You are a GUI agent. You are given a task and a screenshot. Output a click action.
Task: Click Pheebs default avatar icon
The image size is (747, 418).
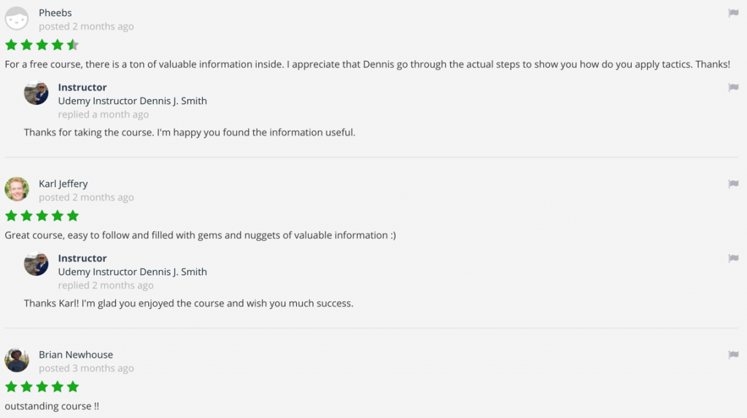pos(17,19)
